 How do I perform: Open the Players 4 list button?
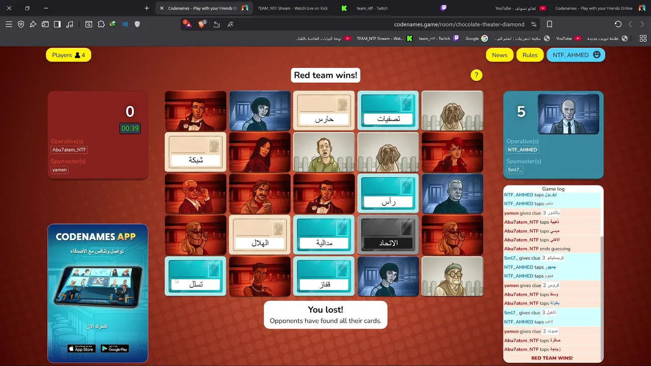[69, 55]
